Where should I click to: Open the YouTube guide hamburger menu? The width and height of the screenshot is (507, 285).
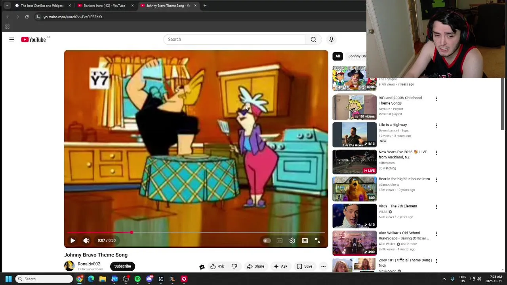11,39
